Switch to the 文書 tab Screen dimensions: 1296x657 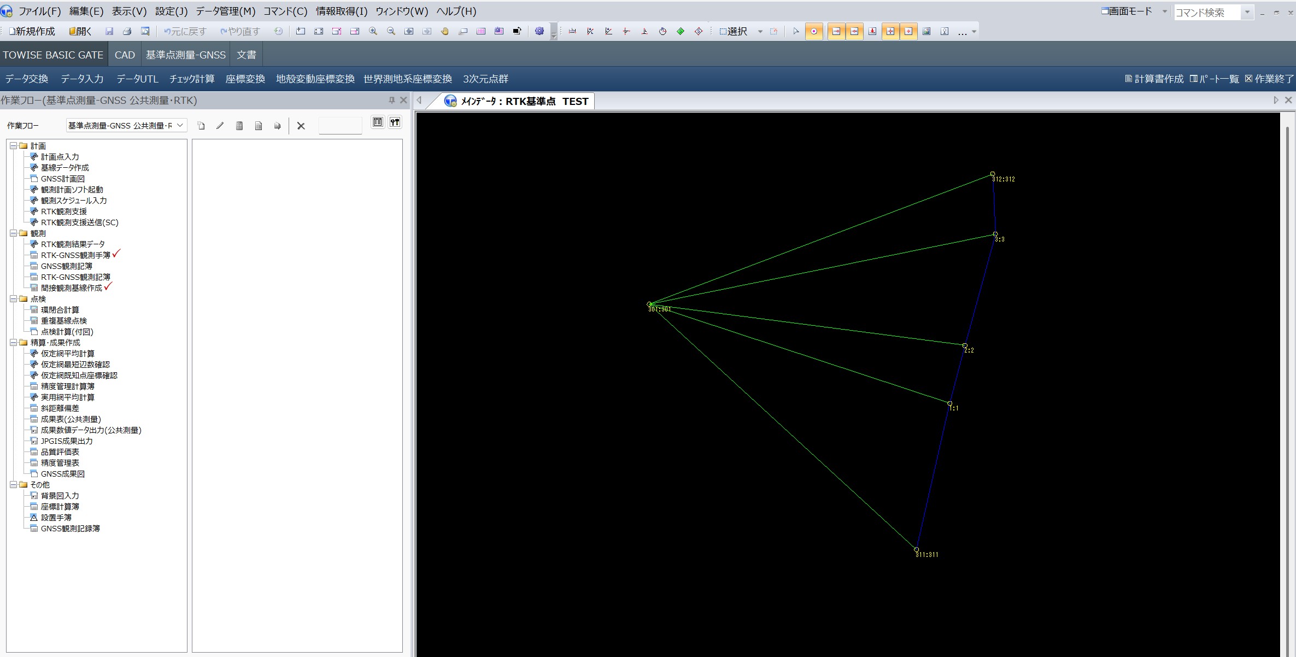click(246, 55)
